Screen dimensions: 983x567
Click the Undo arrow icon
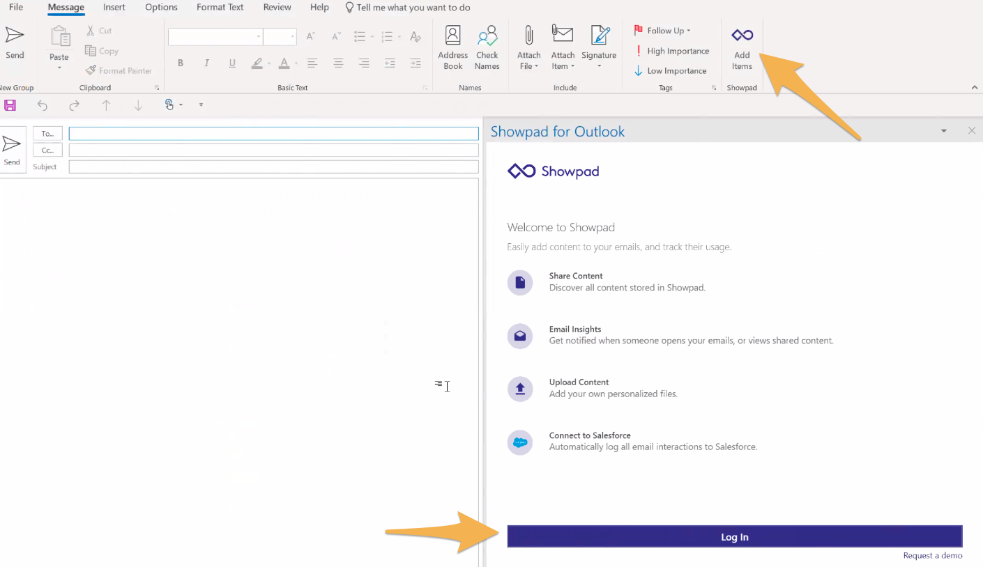43,105
